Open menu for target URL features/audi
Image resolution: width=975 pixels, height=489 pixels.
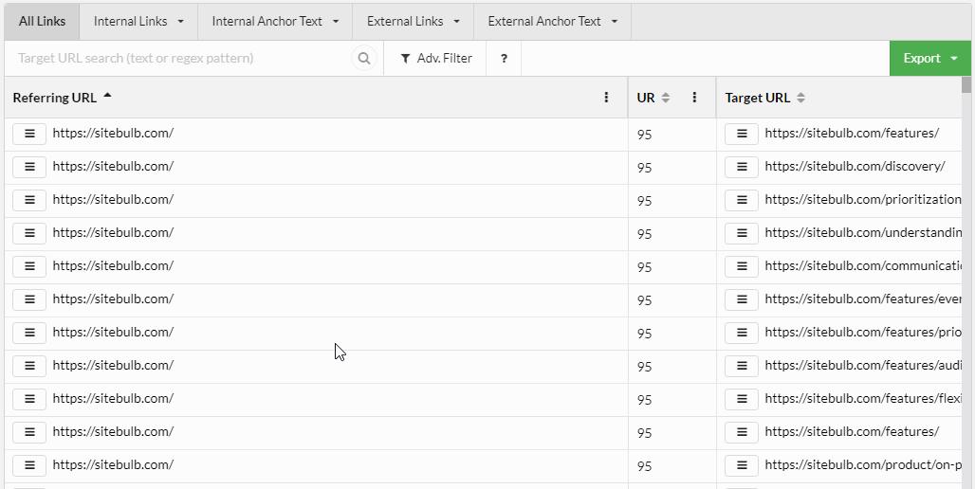742,366
